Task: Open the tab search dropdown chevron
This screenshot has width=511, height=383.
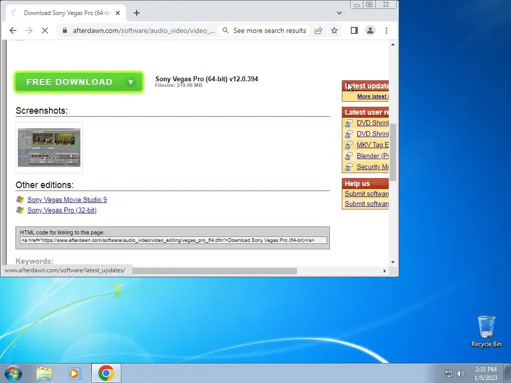Action: (x=339, y=13)
